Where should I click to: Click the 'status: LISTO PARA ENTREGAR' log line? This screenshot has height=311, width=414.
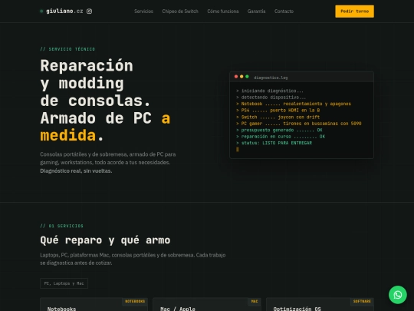pos(274,143)
